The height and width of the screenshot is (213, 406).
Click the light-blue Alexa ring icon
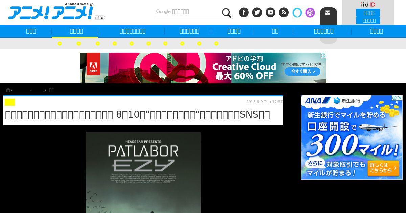(297, 13)
